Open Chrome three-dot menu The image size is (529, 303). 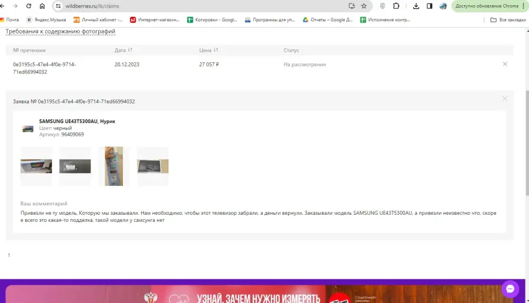pos(524,6)
